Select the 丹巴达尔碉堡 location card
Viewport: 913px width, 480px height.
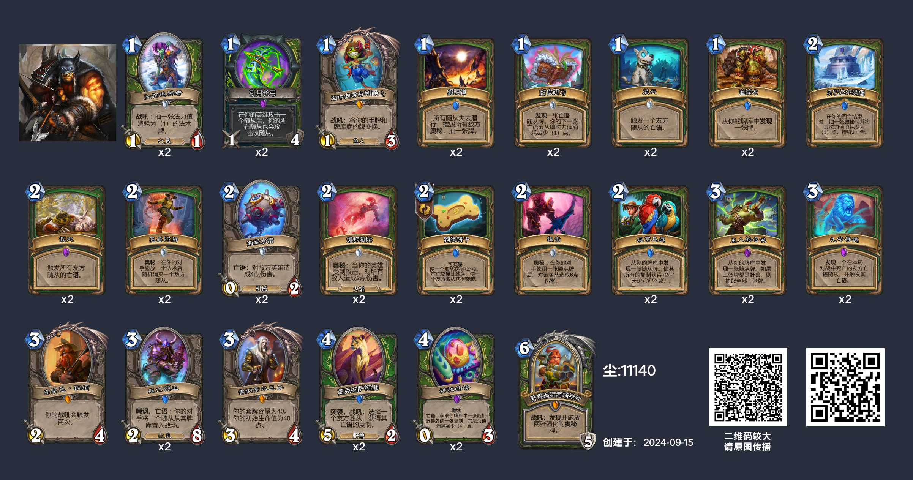point(845,92)
